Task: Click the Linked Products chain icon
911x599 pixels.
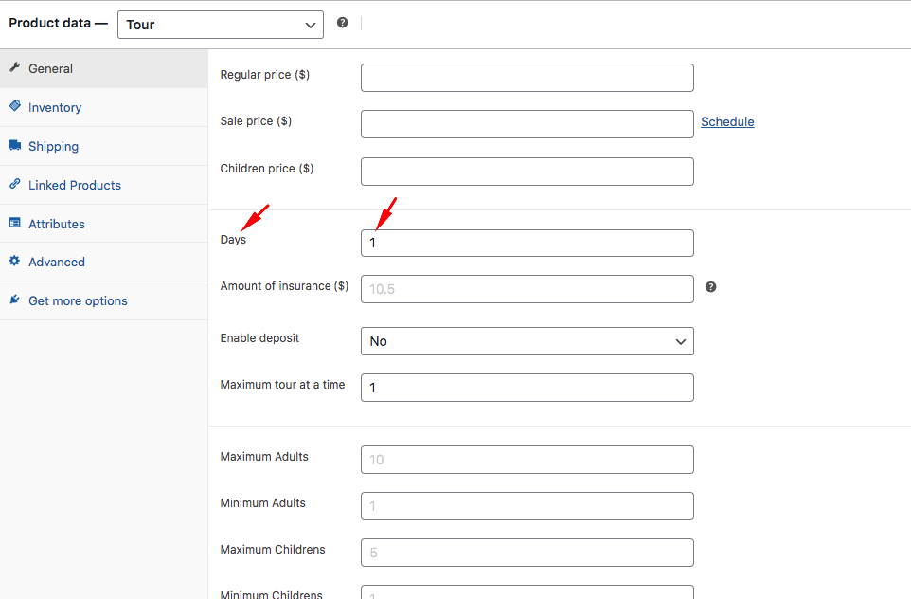Action: coord(14,184)
